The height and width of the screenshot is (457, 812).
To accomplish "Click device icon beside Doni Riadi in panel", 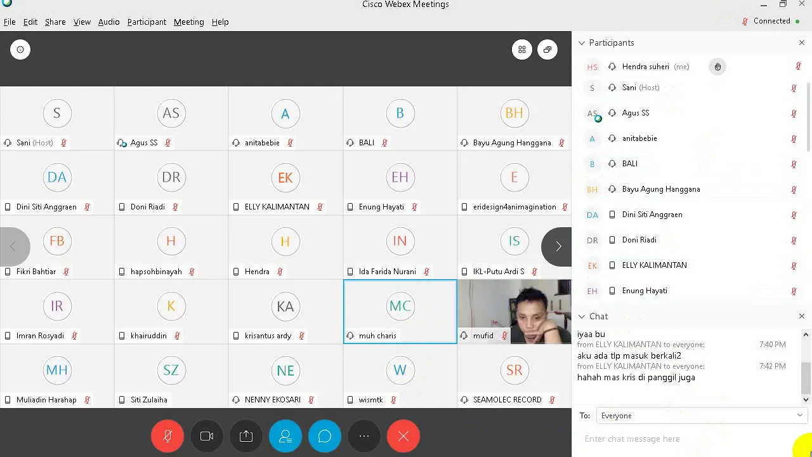I will [612, 240].
